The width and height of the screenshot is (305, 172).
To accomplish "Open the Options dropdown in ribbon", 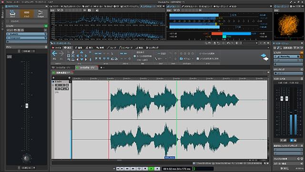I will click(x=186, y=58).
